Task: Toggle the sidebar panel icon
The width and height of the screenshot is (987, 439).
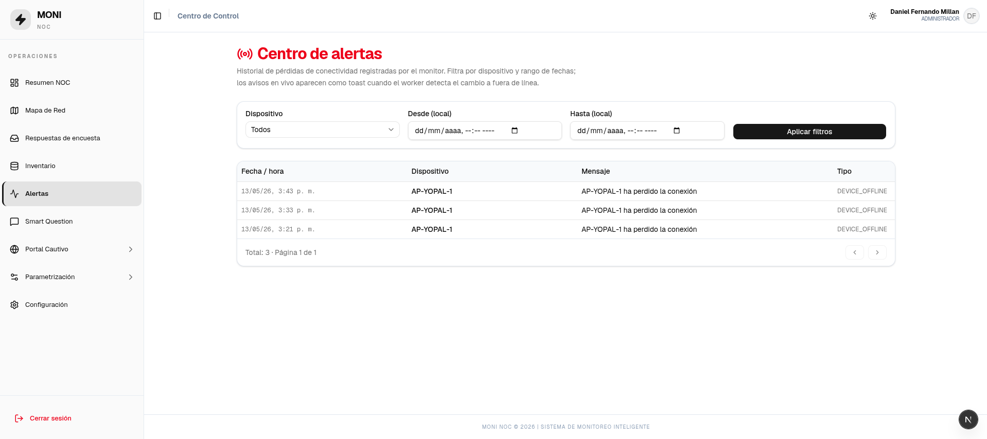Action: 157,16
